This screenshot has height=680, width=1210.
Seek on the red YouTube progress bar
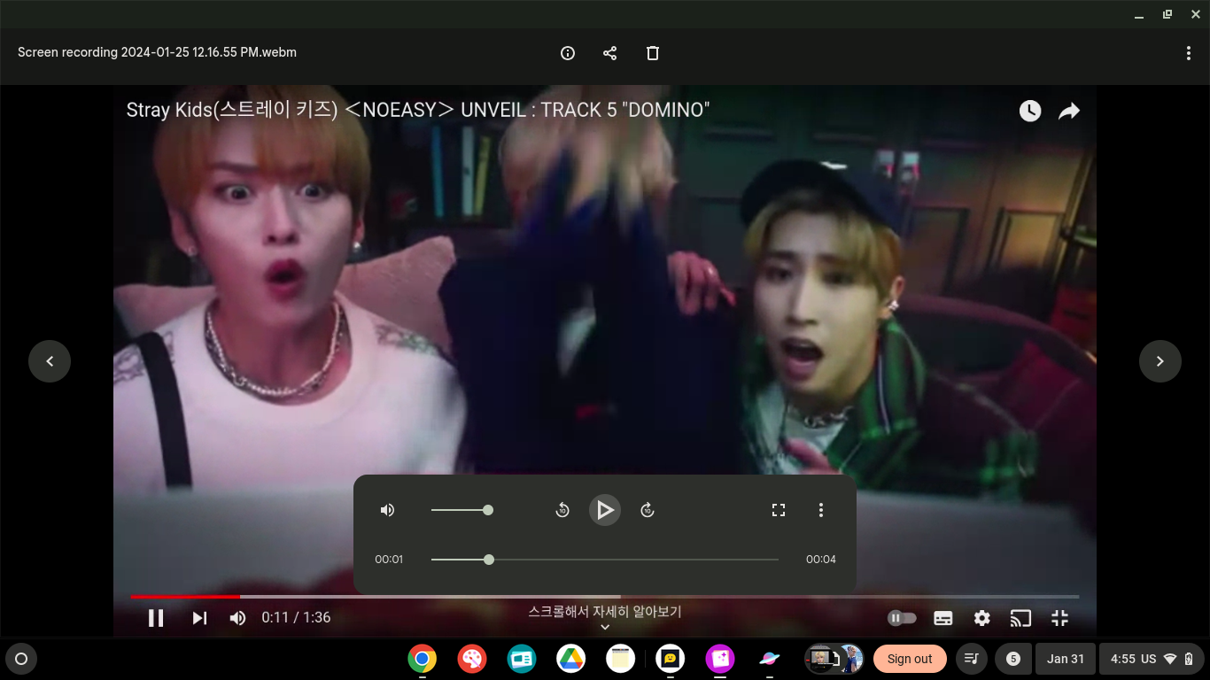[x=605, y=597]
